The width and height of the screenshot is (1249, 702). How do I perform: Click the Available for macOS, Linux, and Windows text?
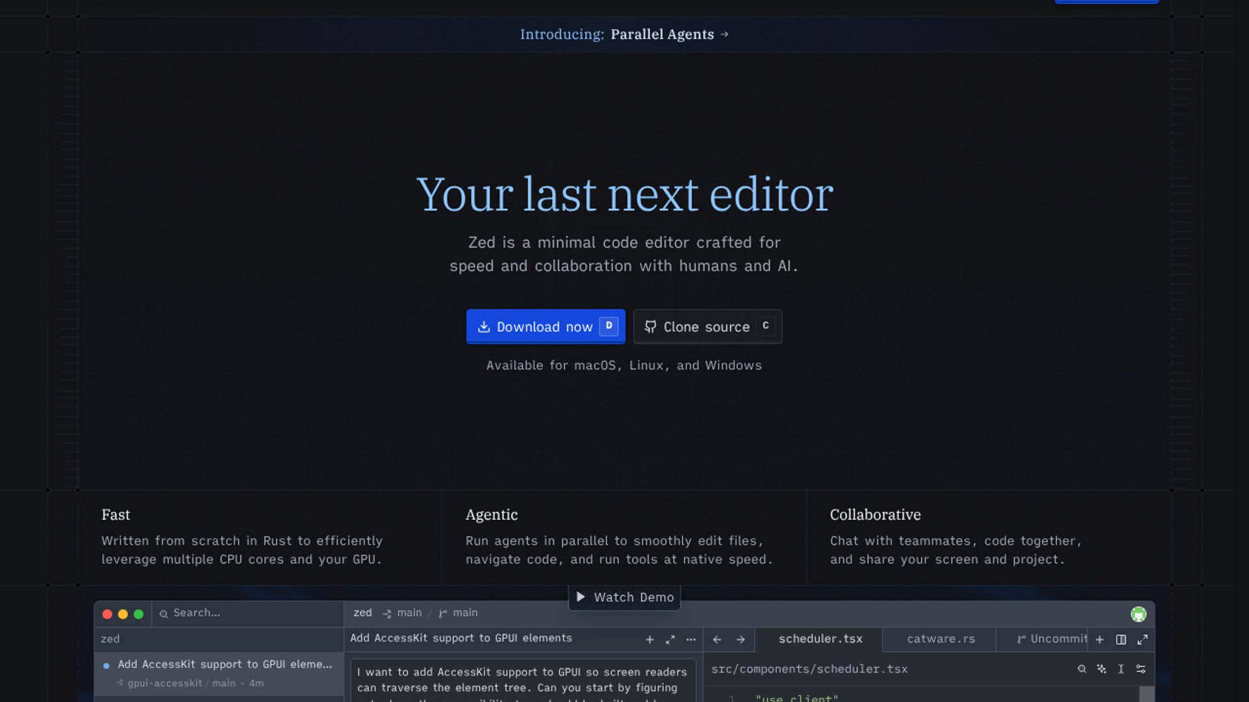624,365
